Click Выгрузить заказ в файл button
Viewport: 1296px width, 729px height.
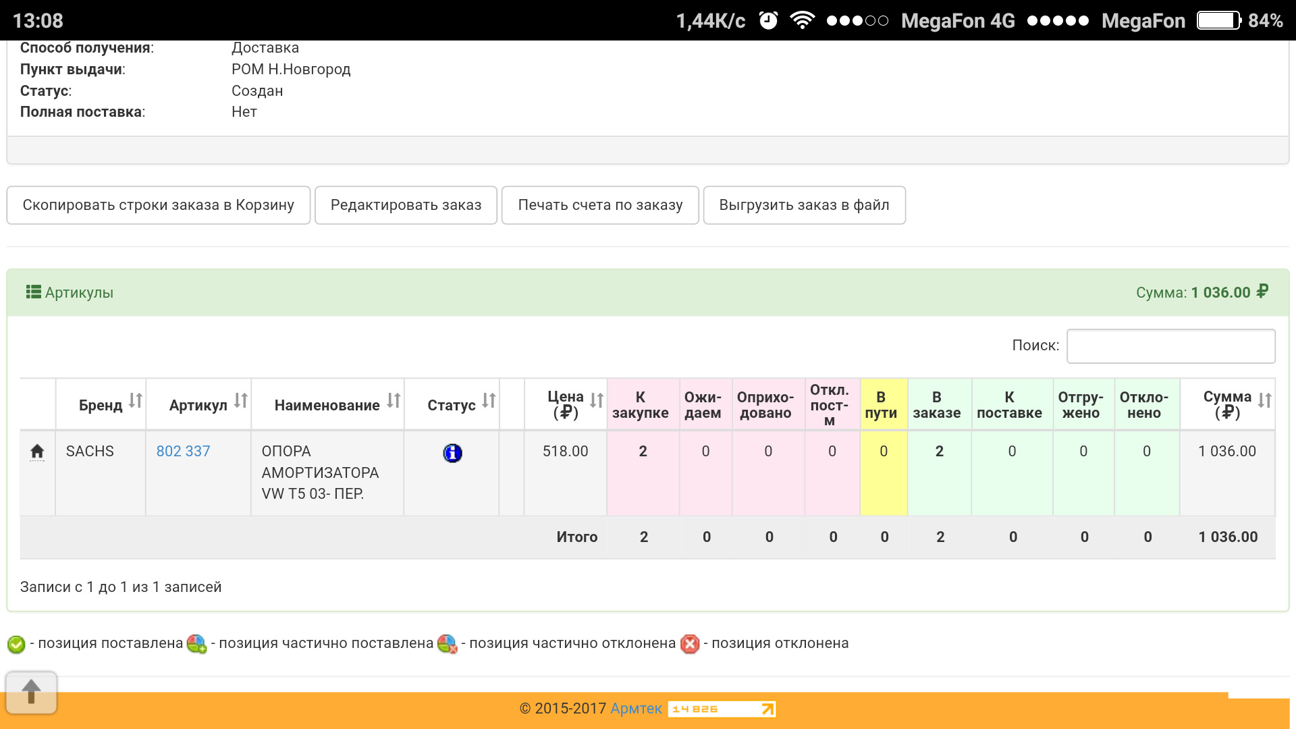804,205
